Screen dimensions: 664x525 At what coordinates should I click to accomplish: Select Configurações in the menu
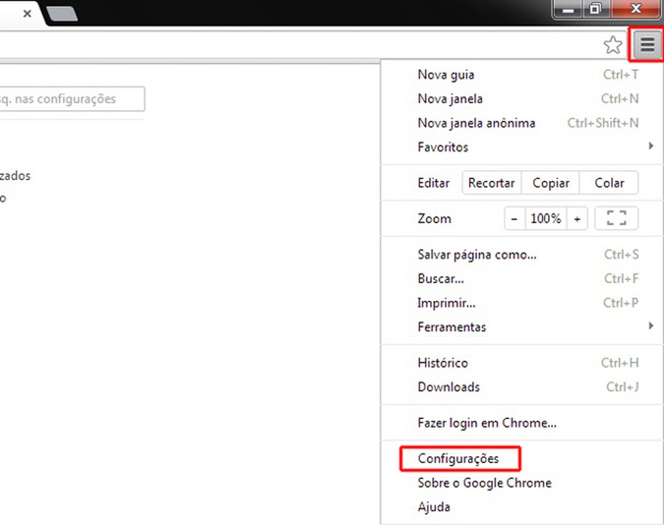460,458
